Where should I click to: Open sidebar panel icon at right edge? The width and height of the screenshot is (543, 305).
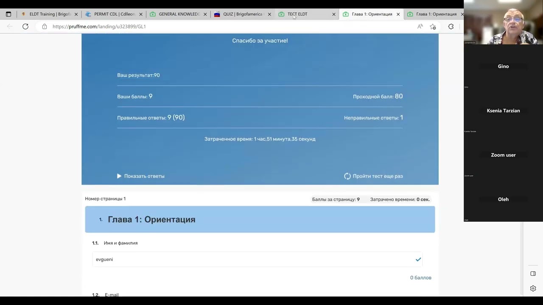coord(533,274)
